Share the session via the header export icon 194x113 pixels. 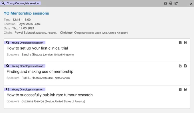(176, 3)
